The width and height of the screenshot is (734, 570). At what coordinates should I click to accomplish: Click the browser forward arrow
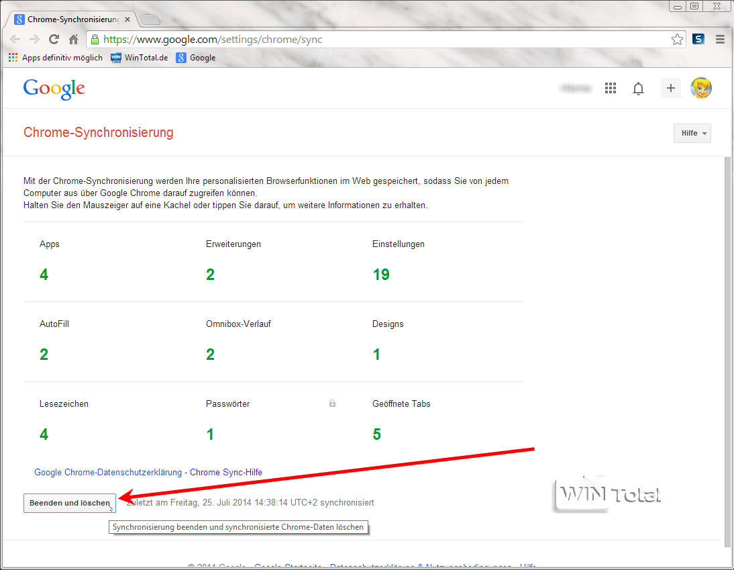coord(34,40)
